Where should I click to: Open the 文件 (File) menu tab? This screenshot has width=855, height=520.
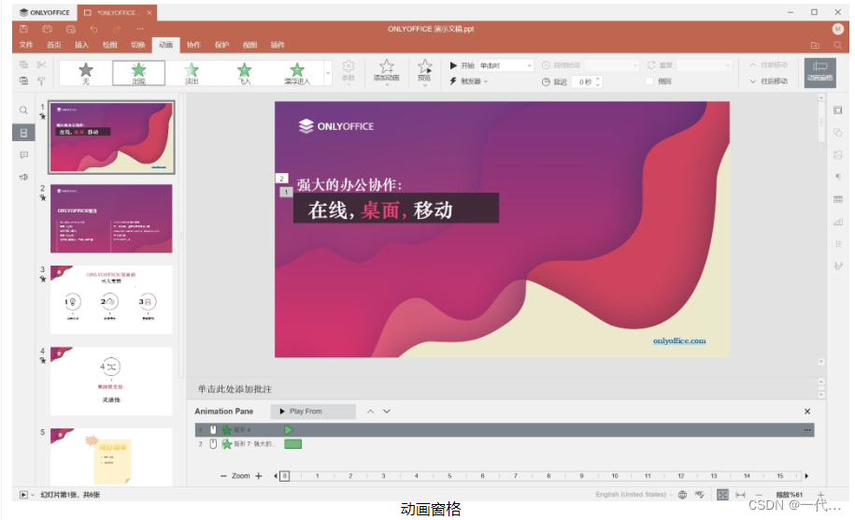click(25, 45)
